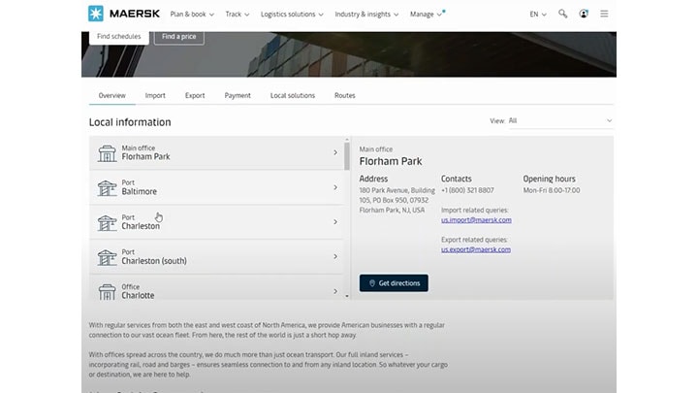Click the Find a price button
The height and width of the screenshot is (393, 698).
(x=178, y=37)
